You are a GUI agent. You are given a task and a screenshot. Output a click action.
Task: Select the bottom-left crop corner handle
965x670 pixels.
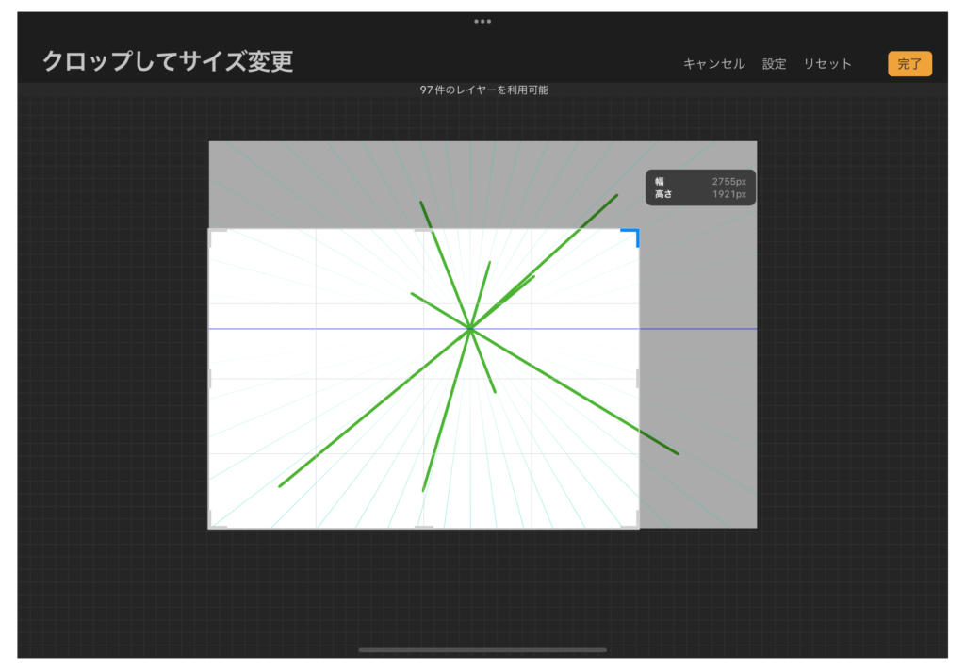click(217, 520)
